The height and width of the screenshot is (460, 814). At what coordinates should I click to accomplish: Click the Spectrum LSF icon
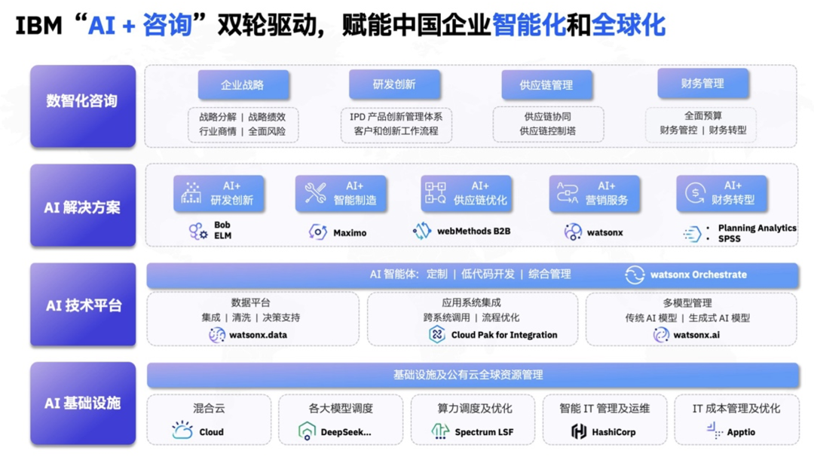[440, 431]
